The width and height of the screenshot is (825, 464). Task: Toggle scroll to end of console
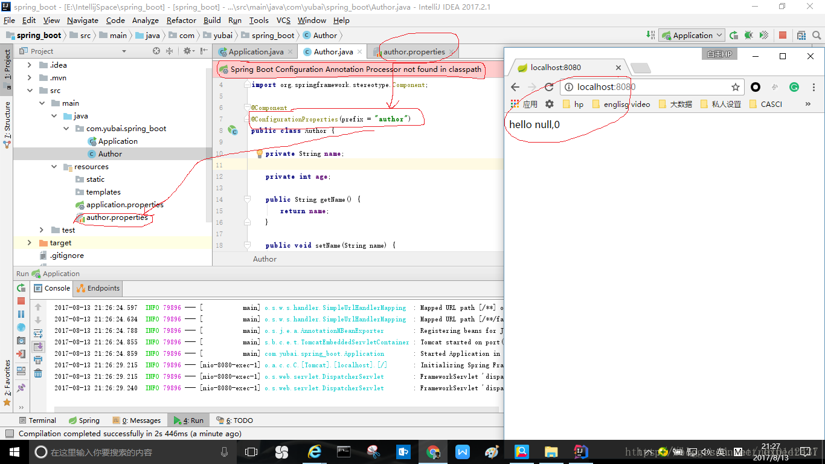point(38,347)
